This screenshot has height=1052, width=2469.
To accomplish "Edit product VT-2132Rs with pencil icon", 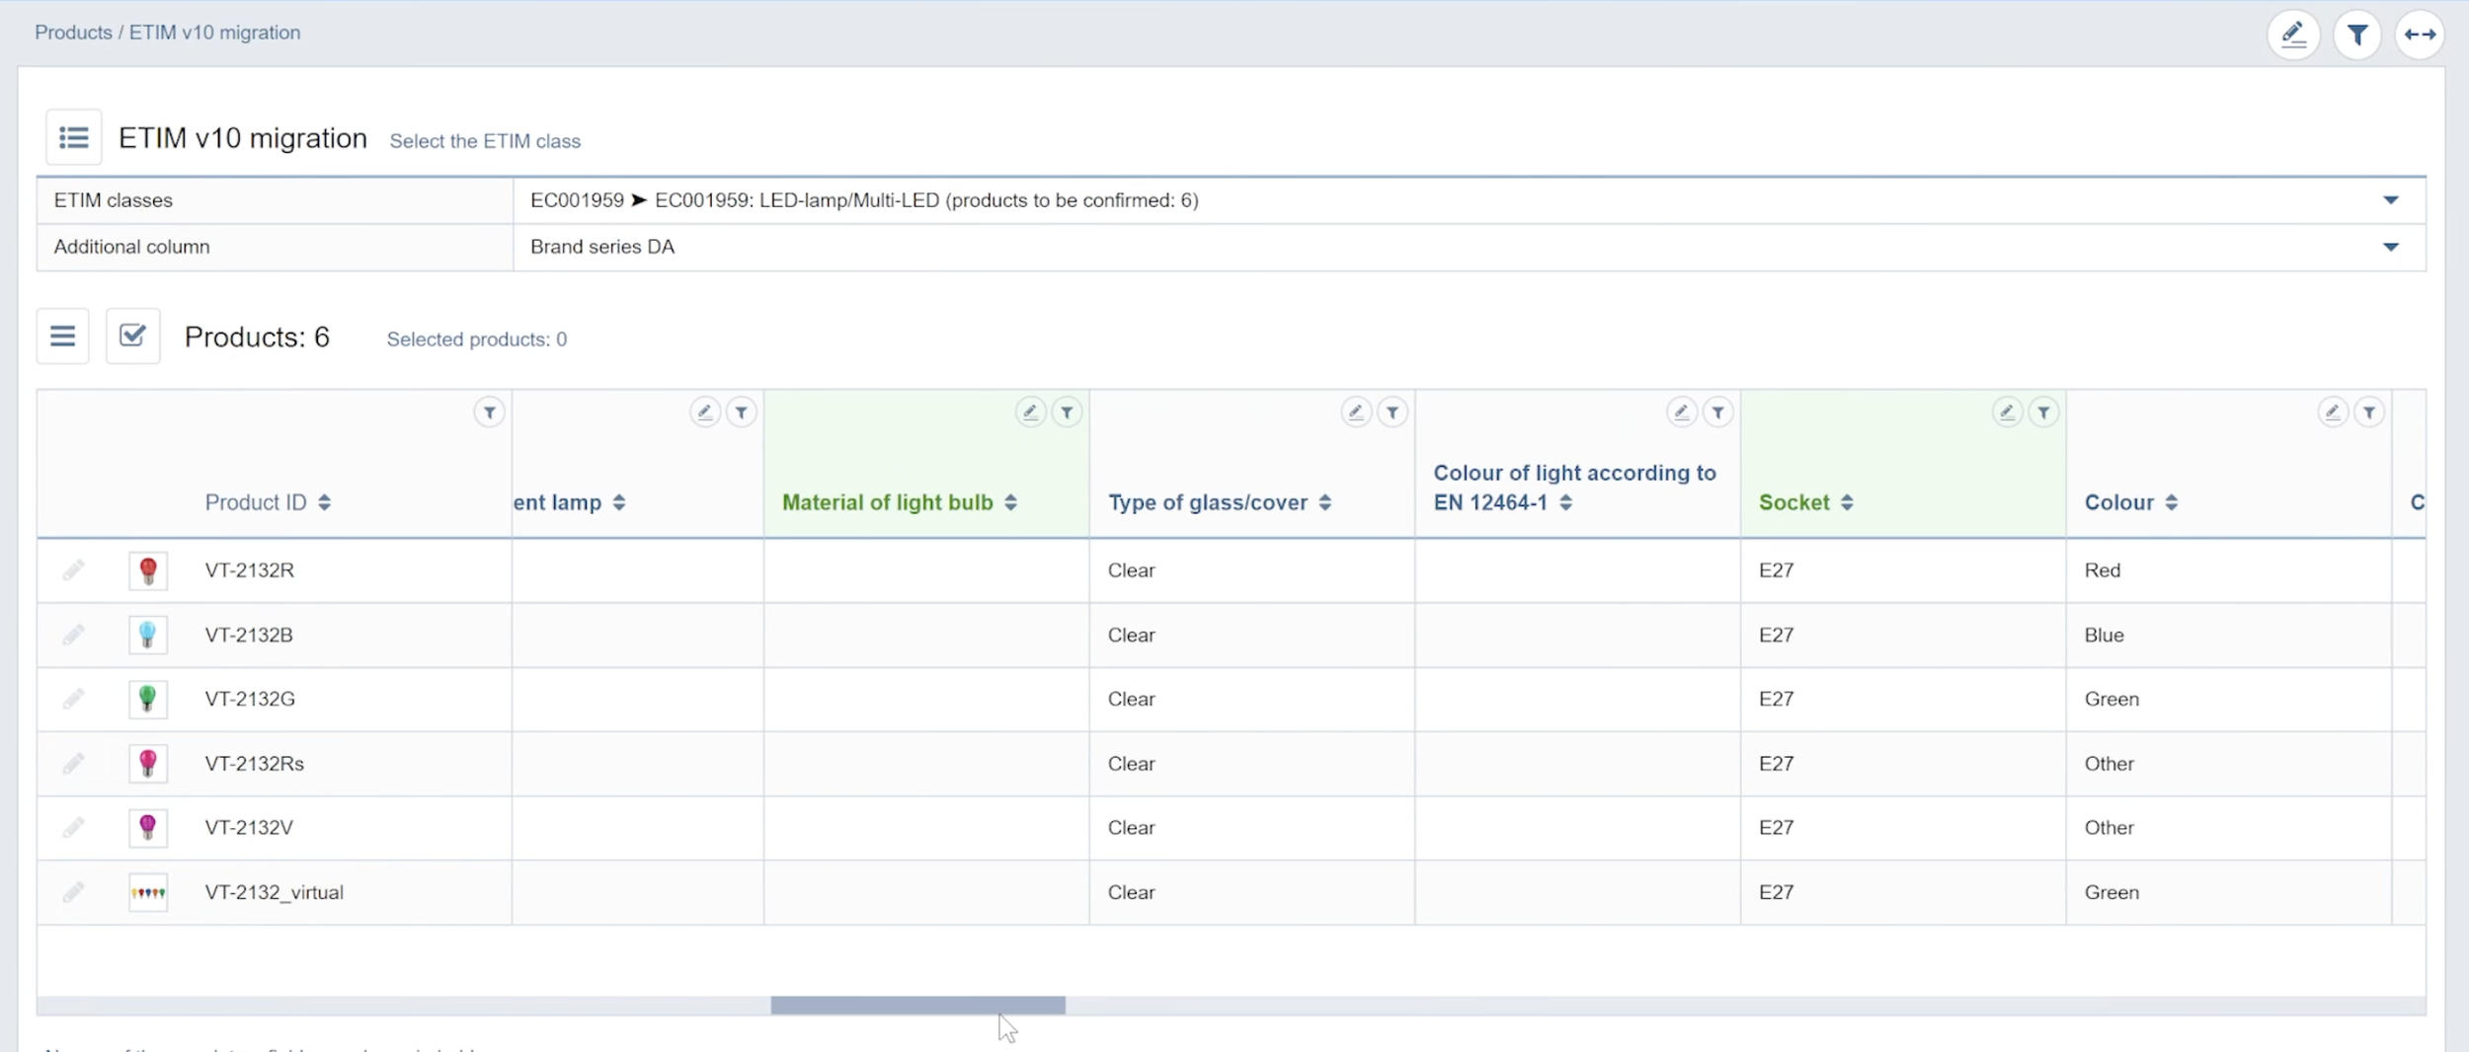I will coord(73,763).
